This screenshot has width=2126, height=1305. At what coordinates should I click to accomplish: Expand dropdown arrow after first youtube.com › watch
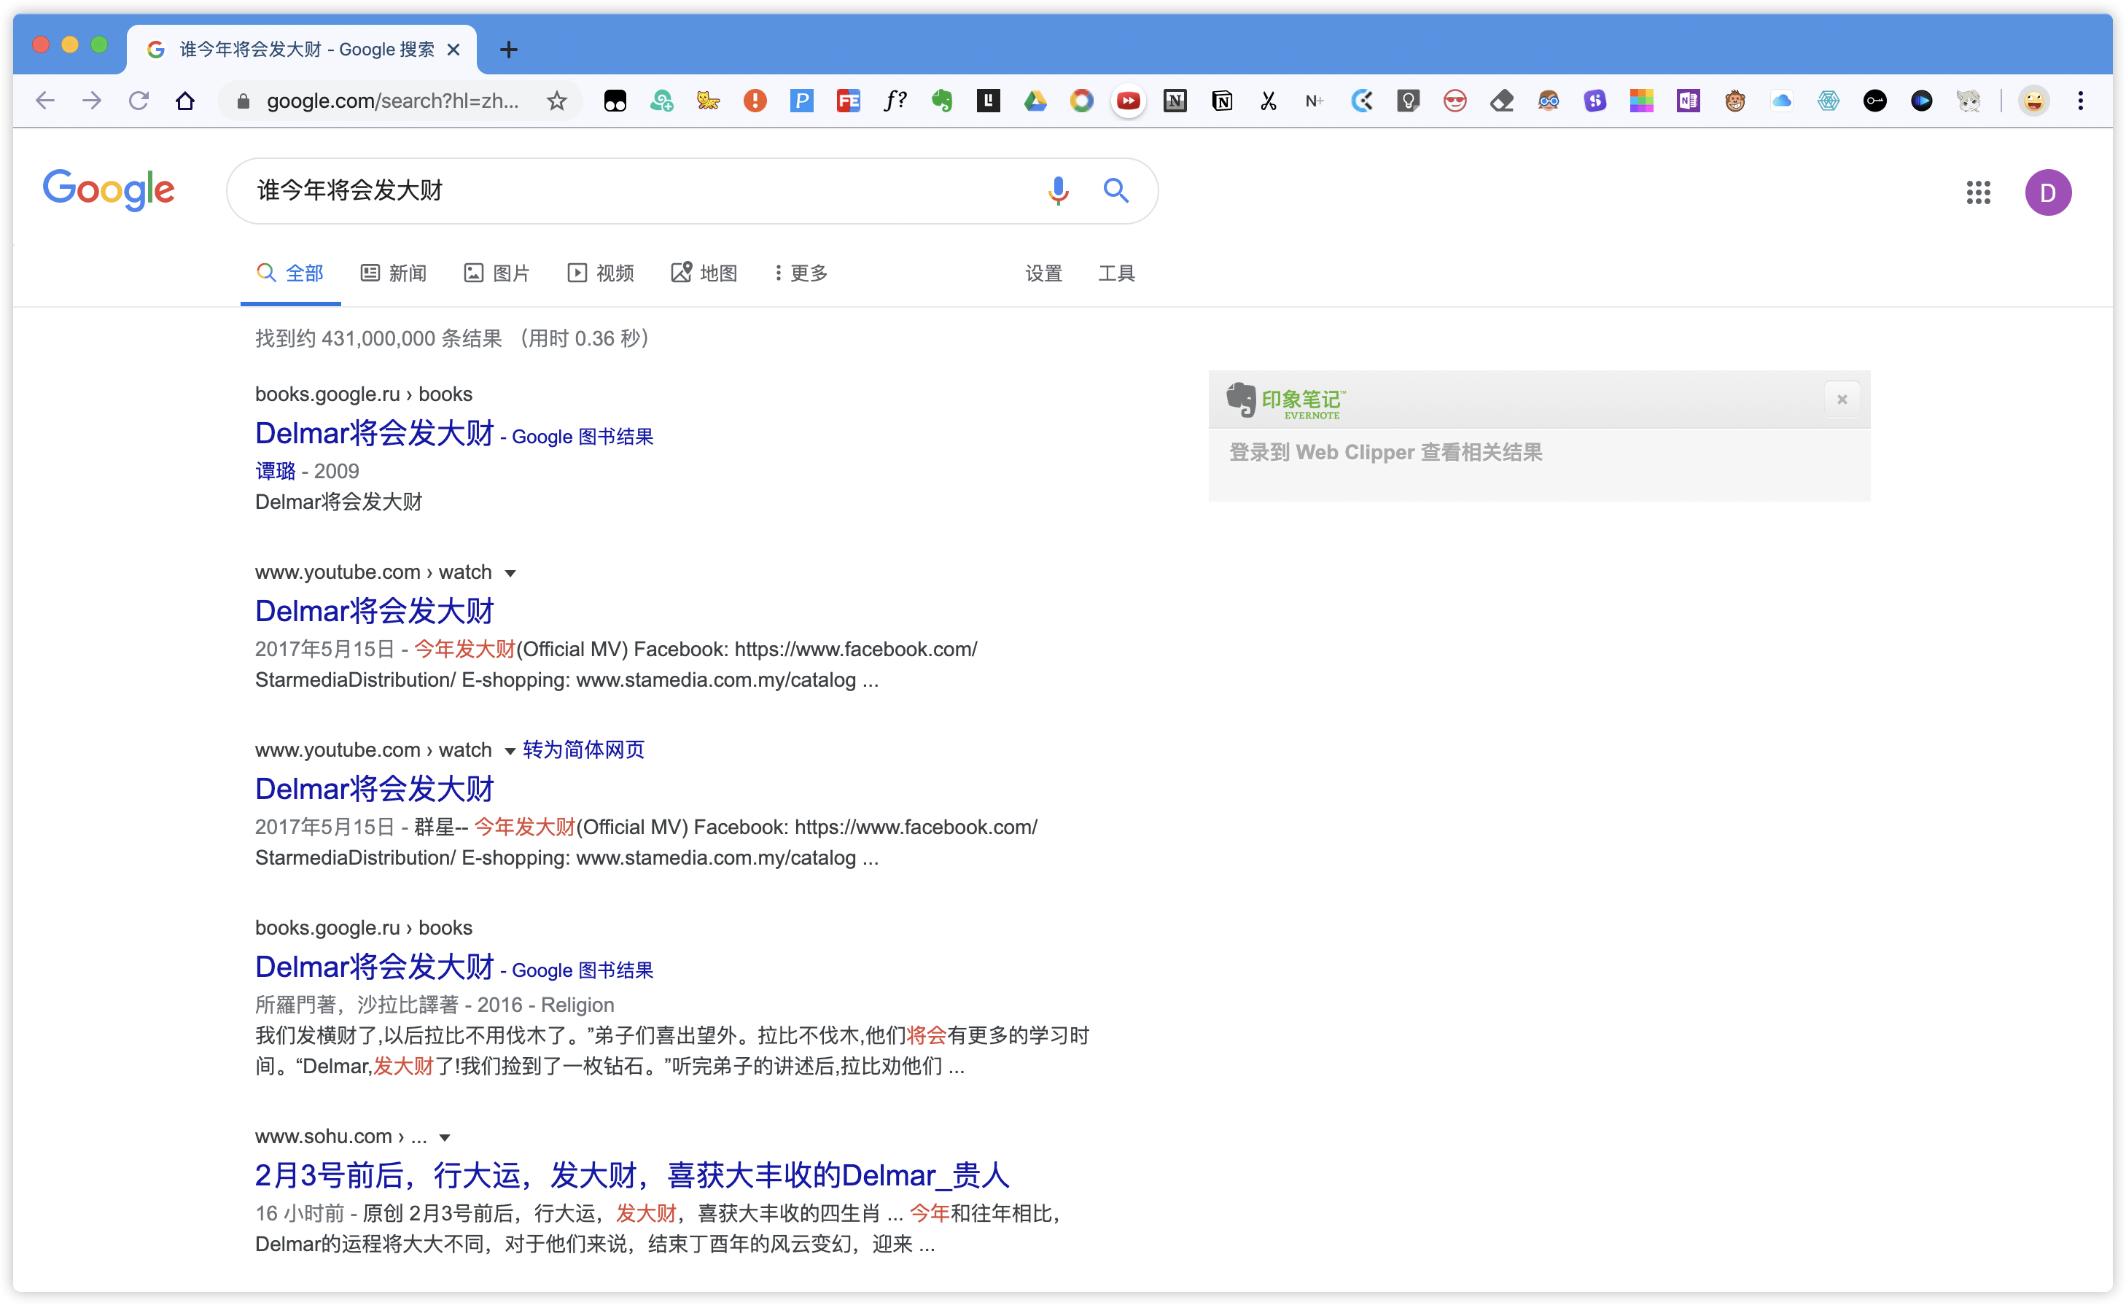(x=510, y=573)
